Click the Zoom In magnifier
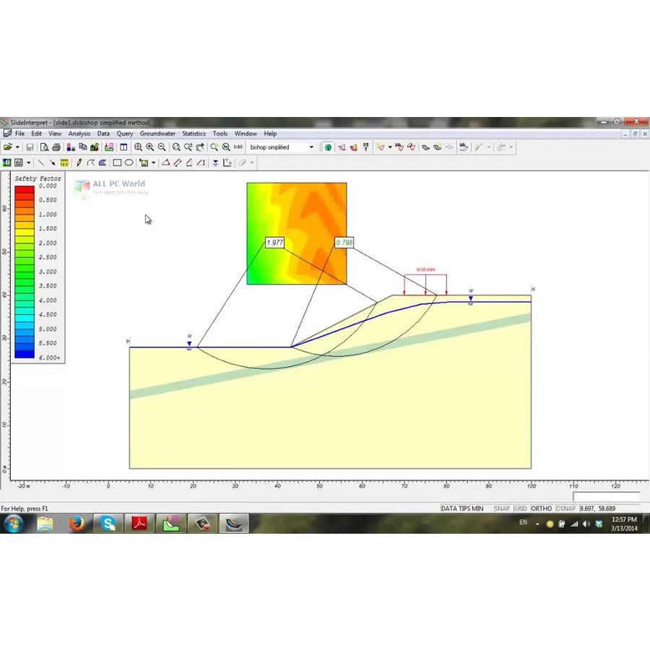 point(149,147)
